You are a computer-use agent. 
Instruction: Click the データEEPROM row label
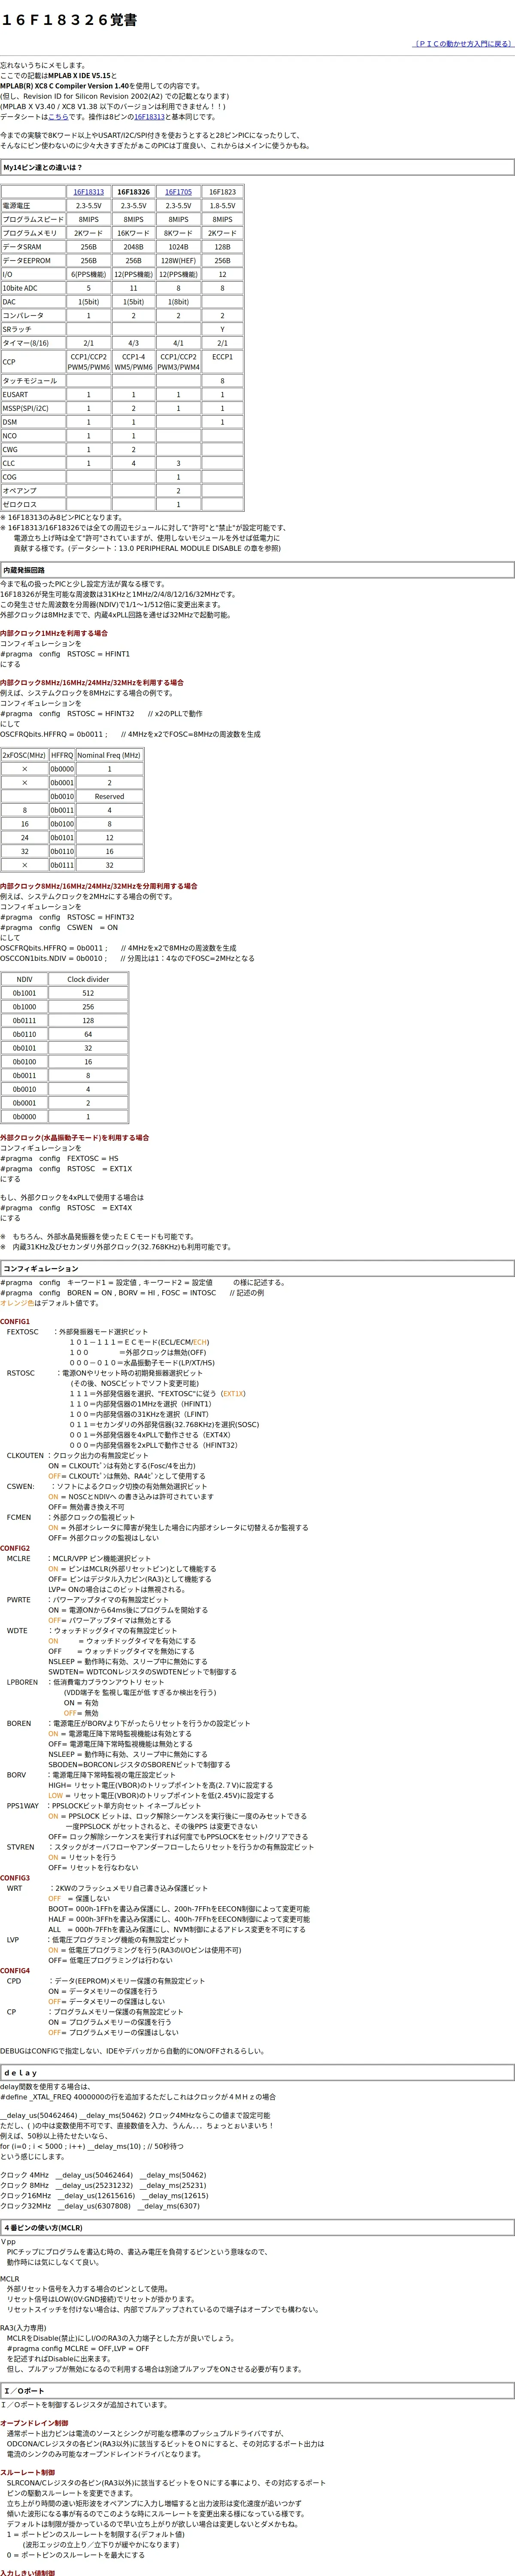tap(33, 261)
